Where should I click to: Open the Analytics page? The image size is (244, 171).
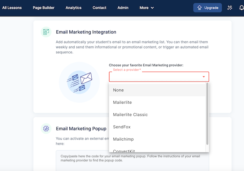74,8
